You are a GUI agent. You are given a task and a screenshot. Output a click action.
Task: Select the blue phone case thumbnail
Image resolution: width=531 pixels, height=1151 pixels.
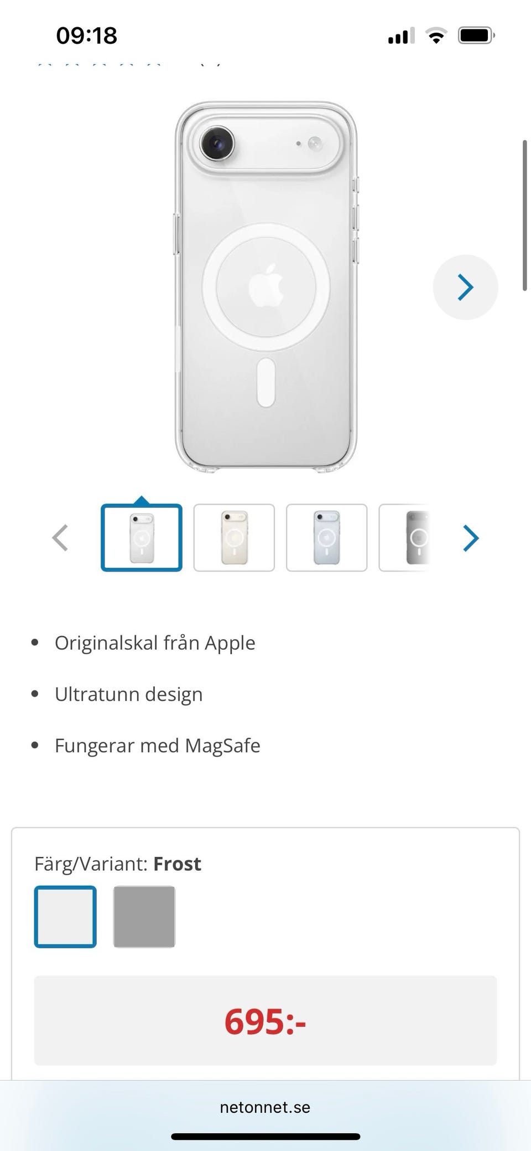point(326,538)
